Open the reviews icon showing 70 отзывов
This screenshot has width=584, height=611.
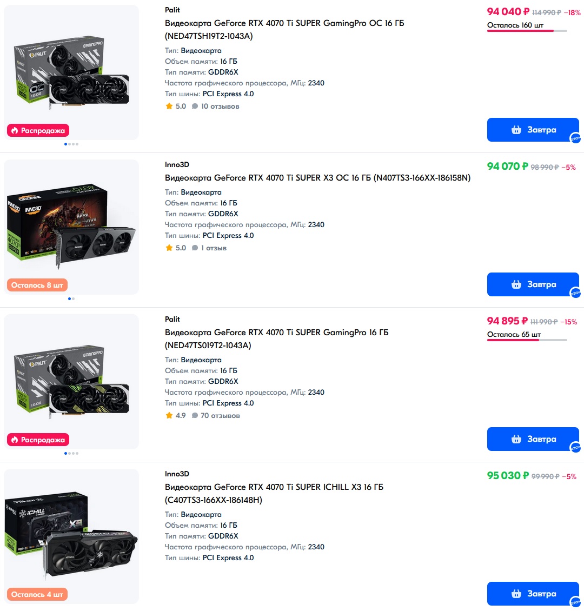pyautogui.click(x=195, y=415)
